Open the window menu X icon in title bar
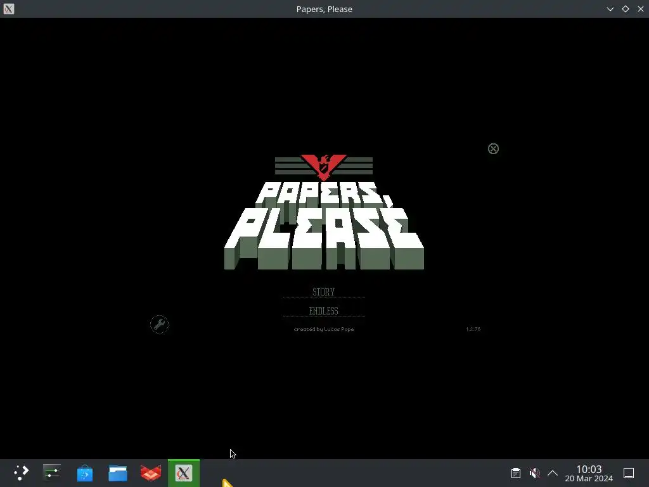The image size is (649, 487). click(x=9, y=9)
